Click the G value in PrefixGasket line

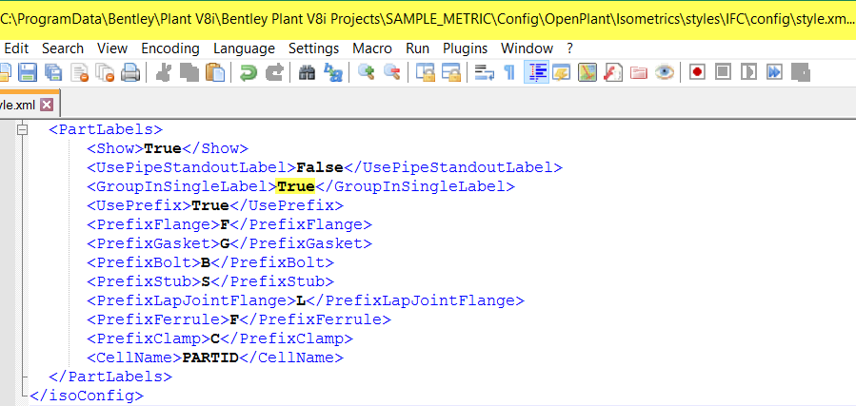pos(225,243)
